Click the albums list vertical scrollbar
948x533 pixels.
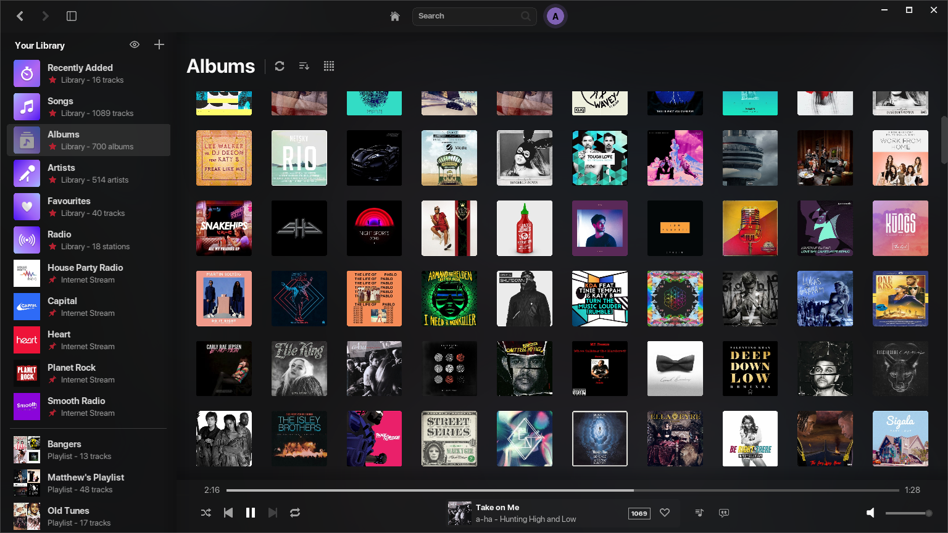tap(944, 139)
